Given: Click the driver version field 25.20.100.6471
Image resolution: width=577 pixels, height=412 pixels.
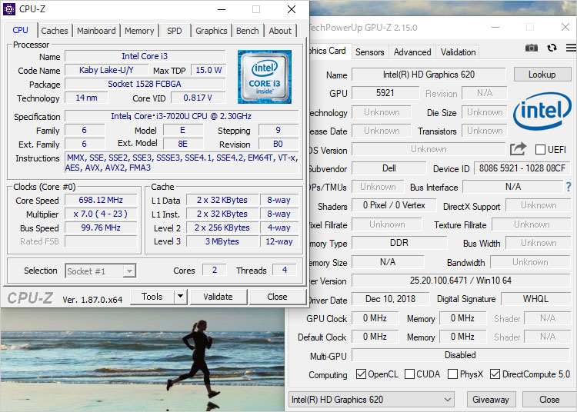Looking at the screenshot, I should [461, 281].
